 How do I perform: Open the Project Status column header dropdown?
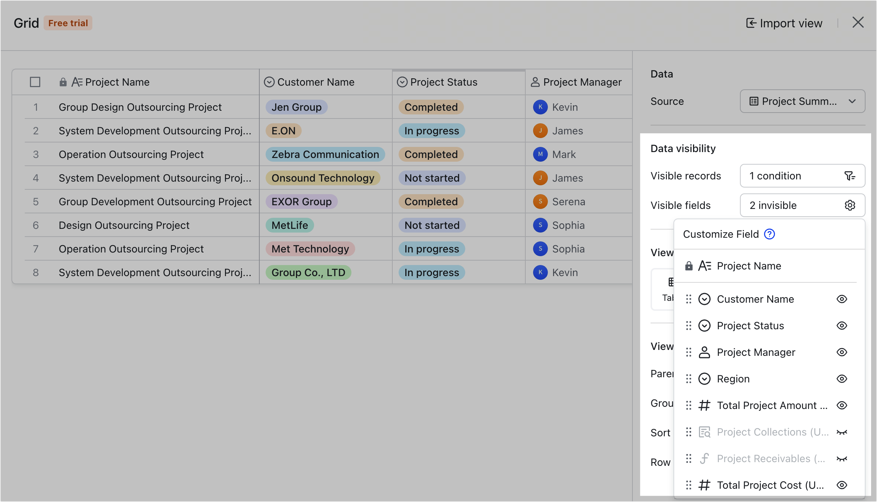tap(402, 82)
